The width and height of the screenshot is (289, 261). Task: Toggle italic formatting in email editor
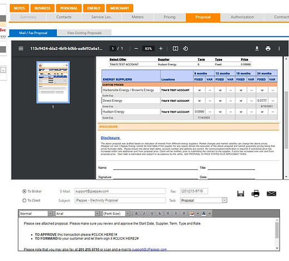(x=144, y=214)
